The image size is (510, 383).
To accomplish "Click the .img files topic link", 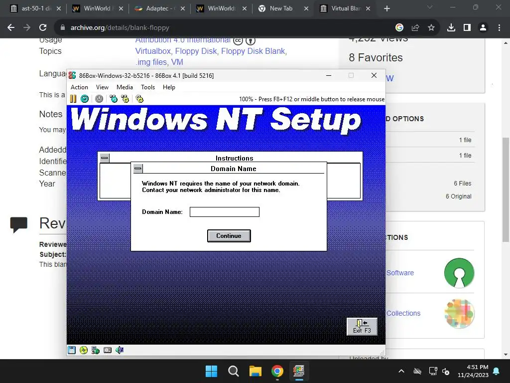I will [x=151, y=62].
